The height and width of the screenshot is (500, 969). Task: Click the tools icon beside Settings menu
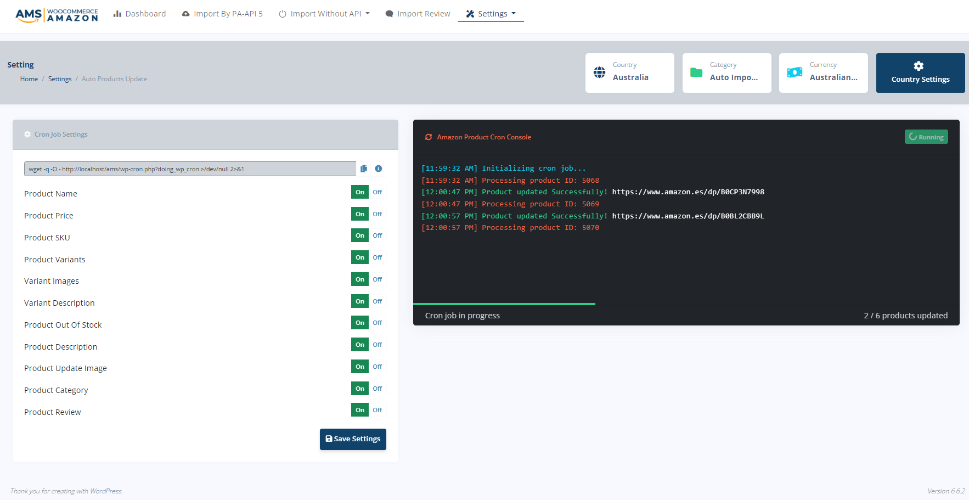(470, 14)
